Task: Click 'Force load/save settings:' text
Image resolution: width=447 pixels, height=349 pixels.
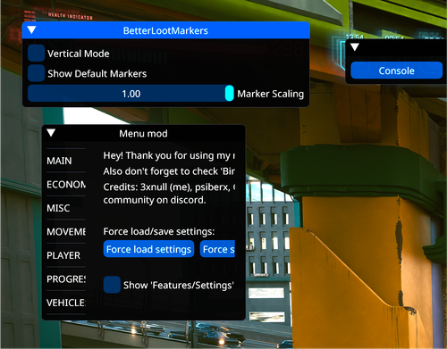Action: [x=159, y=231]
